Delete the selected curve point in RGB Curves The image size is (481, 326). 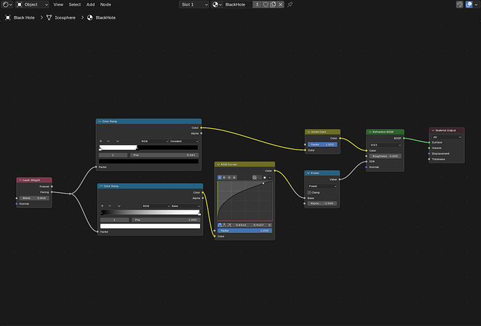pos(269,225)
